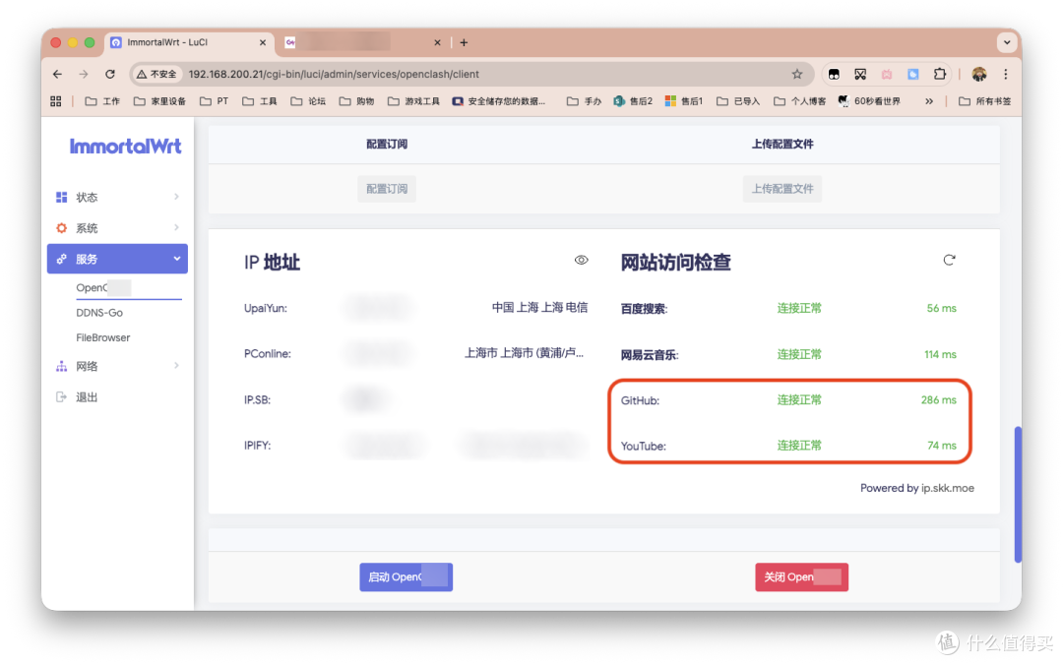Viewport: 1063px width, 665px height.
Task: Show more bookmarks via double chevron
Action: [x=929, y=101]
